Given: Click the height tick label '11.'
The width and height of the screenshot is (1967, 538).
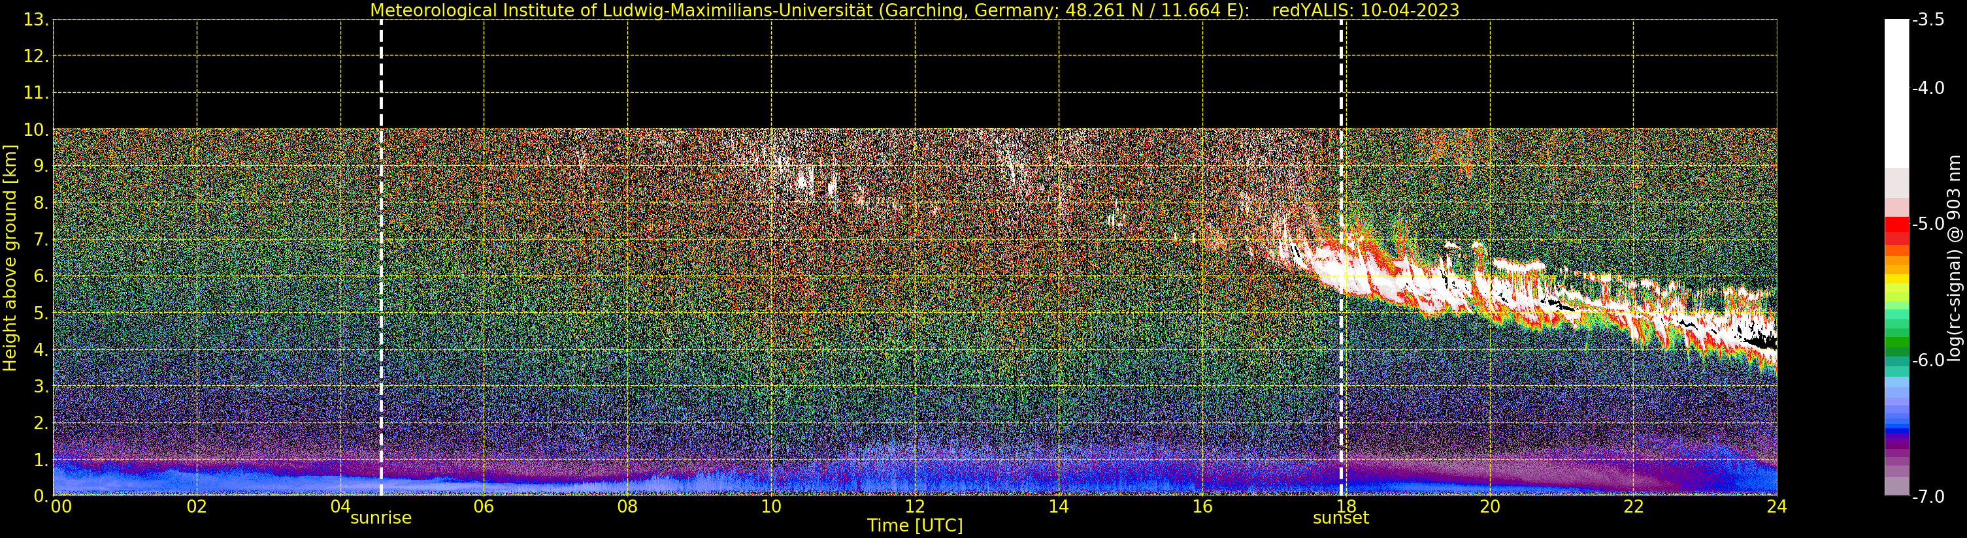Looking at the screenshot, I should click(x=37, y=93).
